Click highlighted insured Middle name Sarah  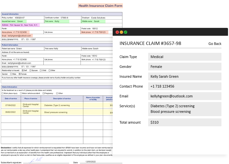93,21
